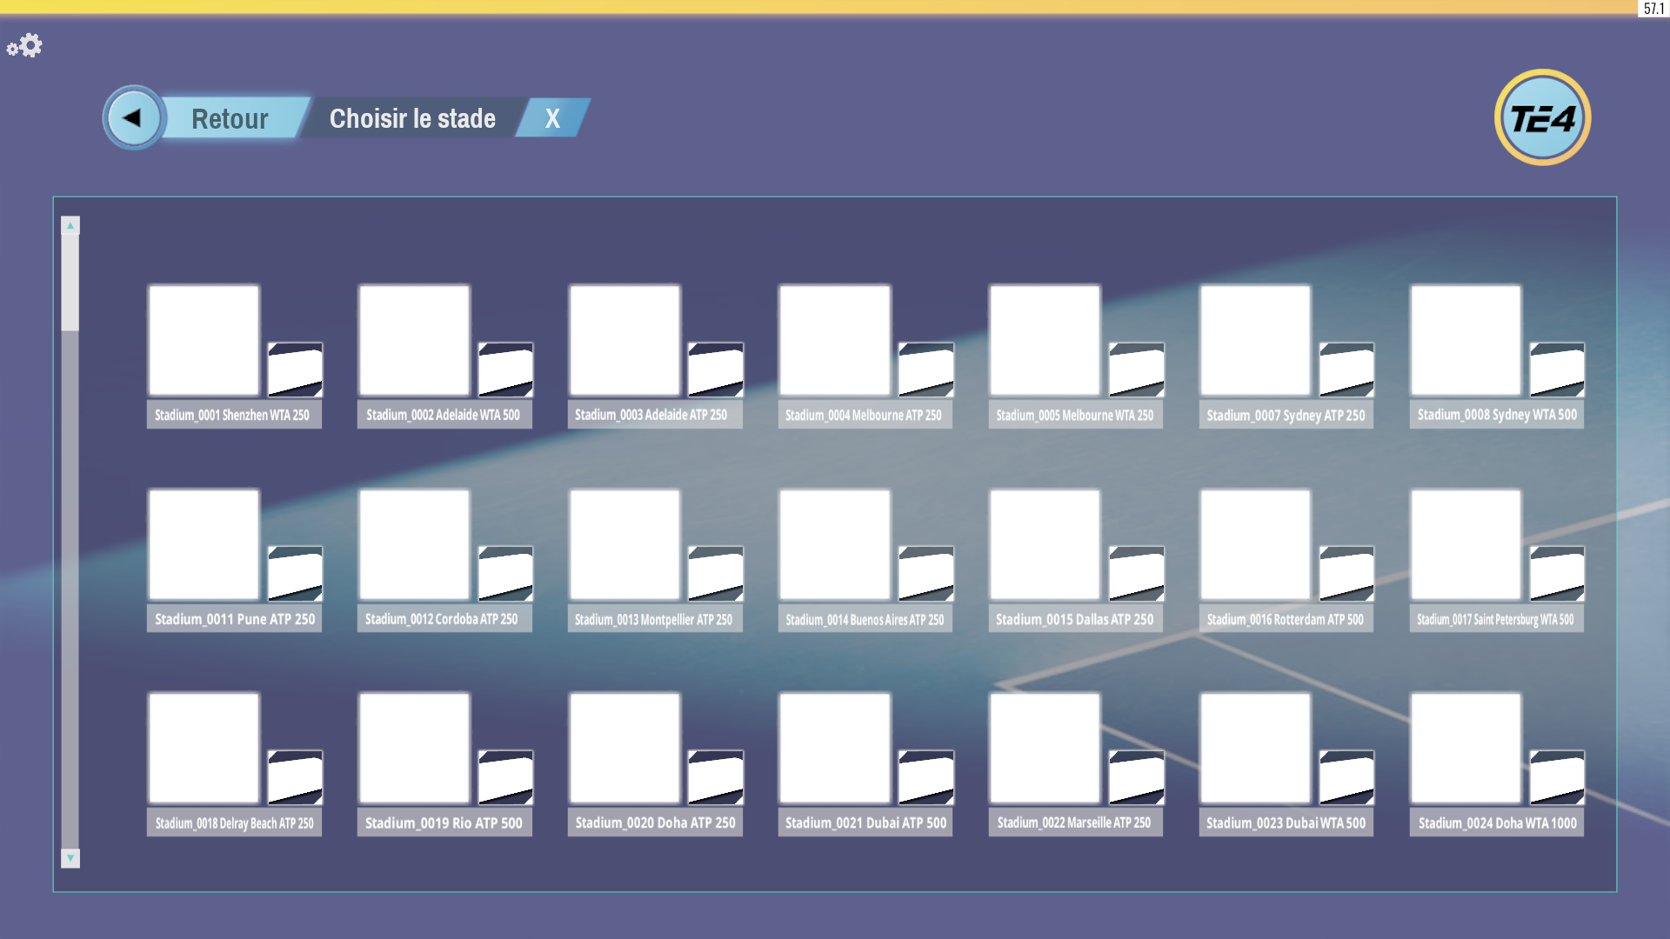Select Stadium_0021 Dubai ATP 500 thumbnail

click(x=835, y=749)
